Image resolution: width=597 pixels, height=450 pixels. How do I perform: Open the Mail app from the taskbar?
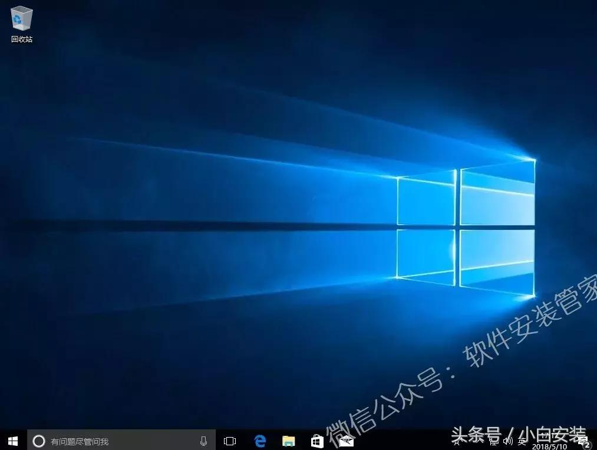[x=345, y=441]
